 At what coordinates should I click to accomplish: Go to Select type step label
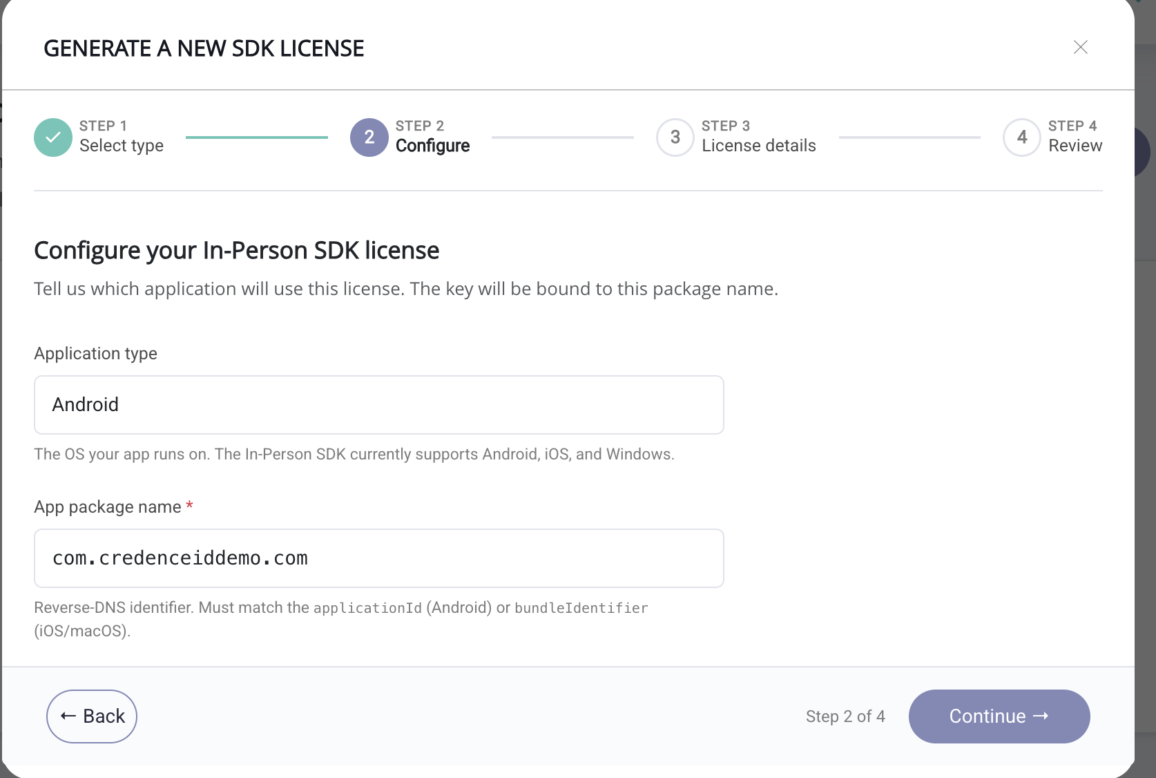tap(122, 146)
